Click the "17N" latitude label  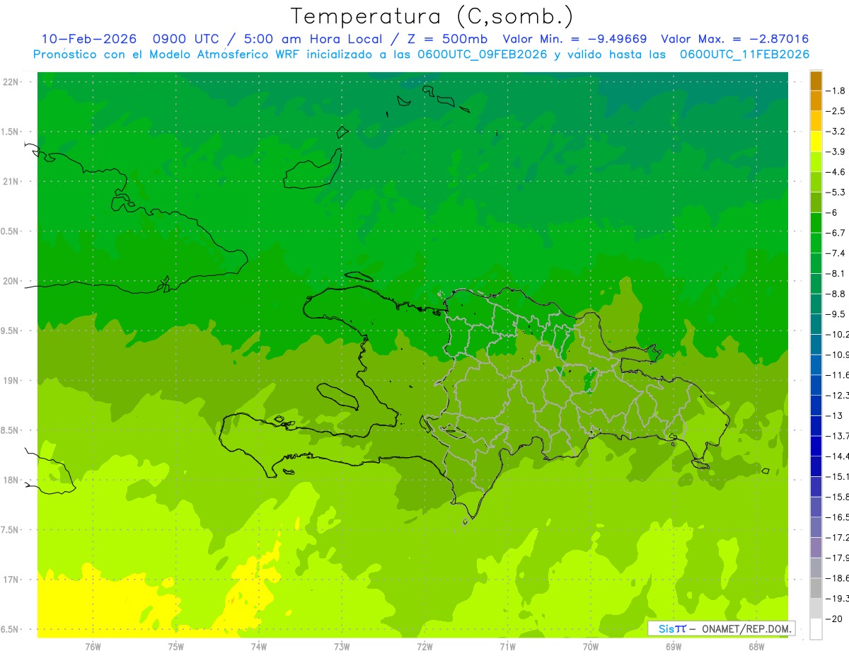[x=12, y=580]
